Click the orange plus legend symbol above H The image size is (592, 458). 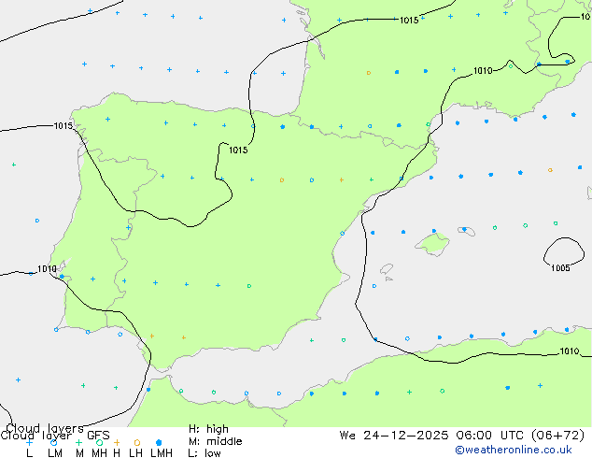117,442
